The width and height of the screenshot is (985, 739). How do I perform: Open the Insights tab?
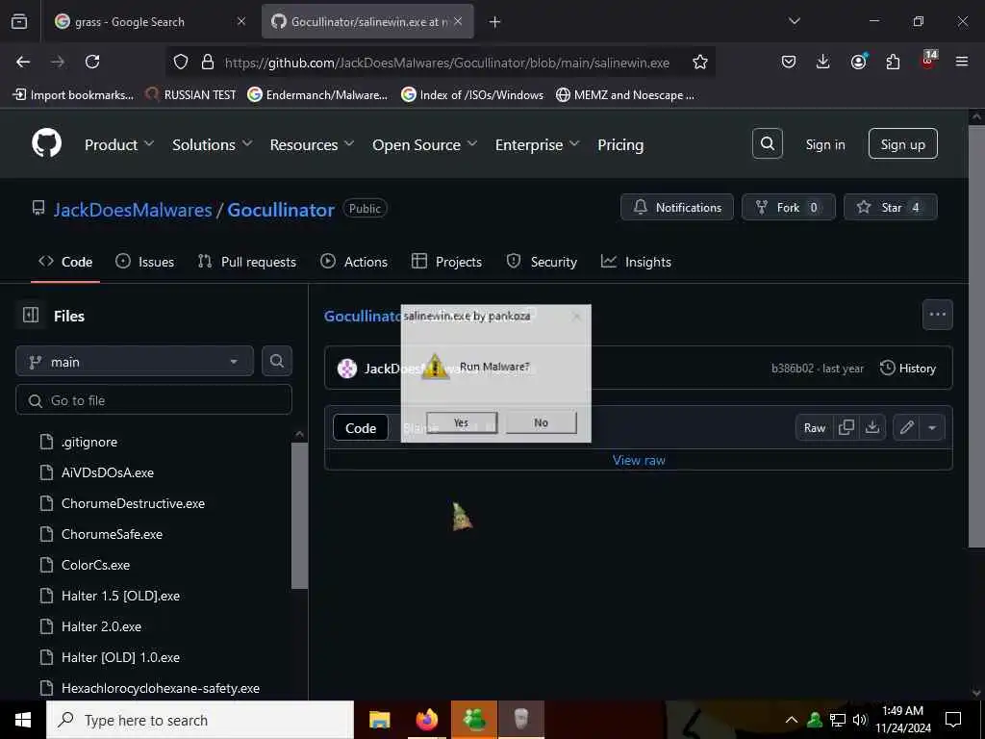[x=636, y=262]
